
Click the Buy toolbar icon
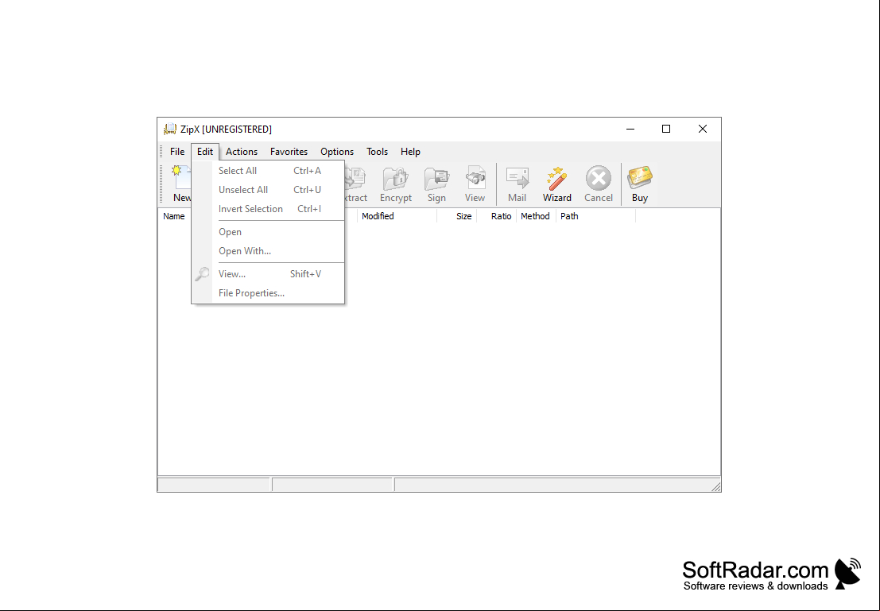point(640,184)
